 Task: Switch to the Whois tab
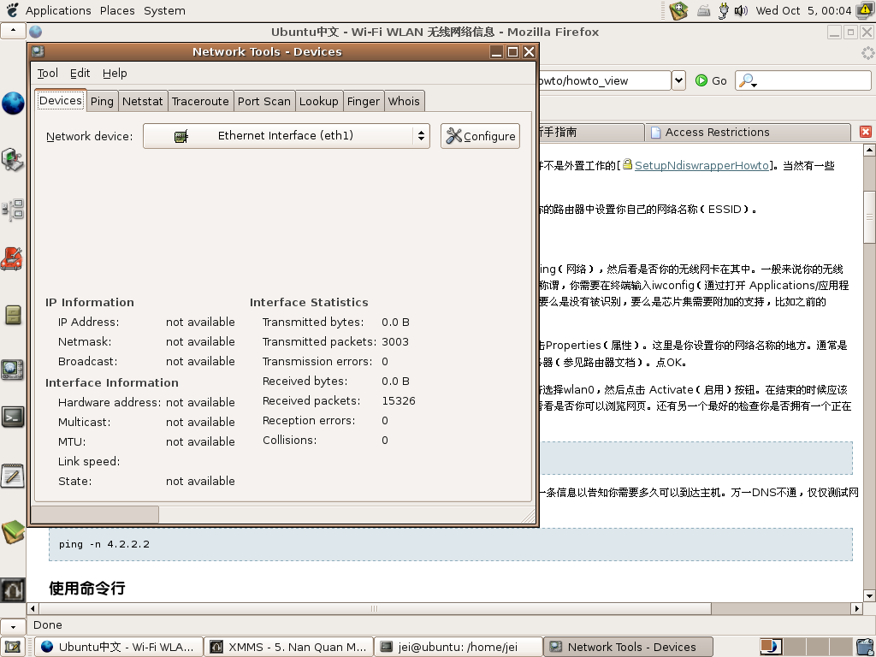click(404, 101)
